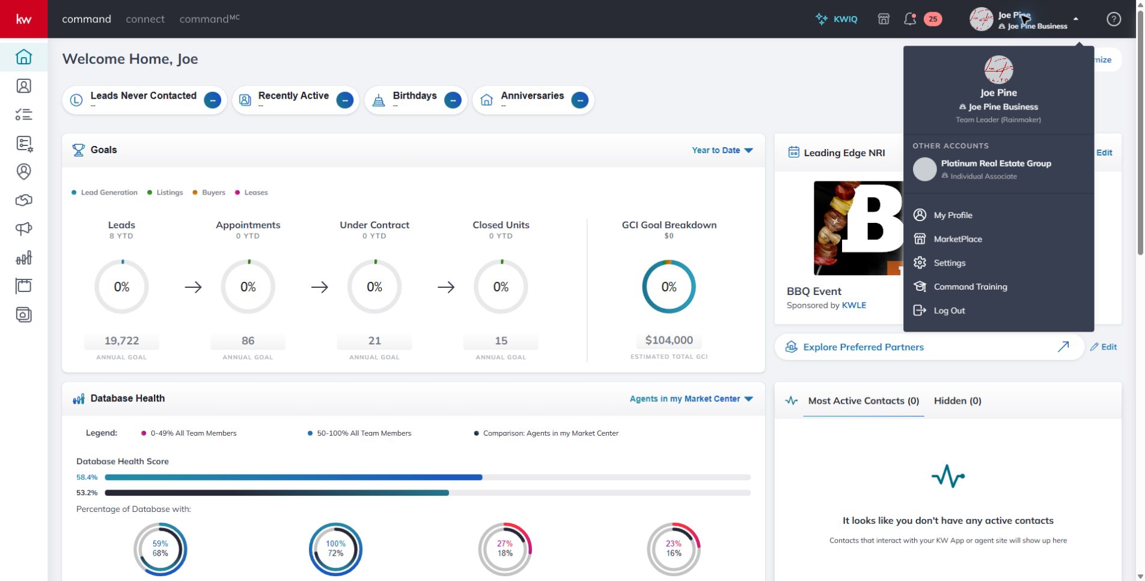Open the Campaigns megaphone sidebar icon
This screenshot has height=581, width=1145.
click(23, 229)
